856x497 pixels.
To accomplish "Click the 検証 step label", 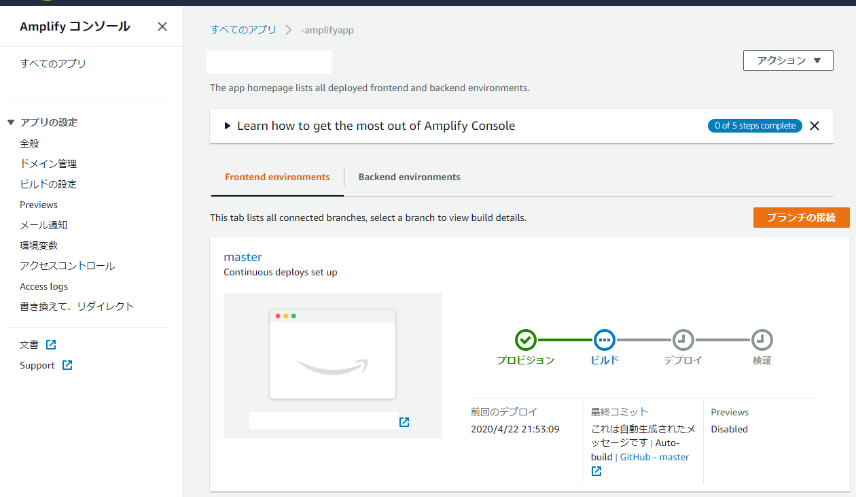I will [x=762, y=360].
